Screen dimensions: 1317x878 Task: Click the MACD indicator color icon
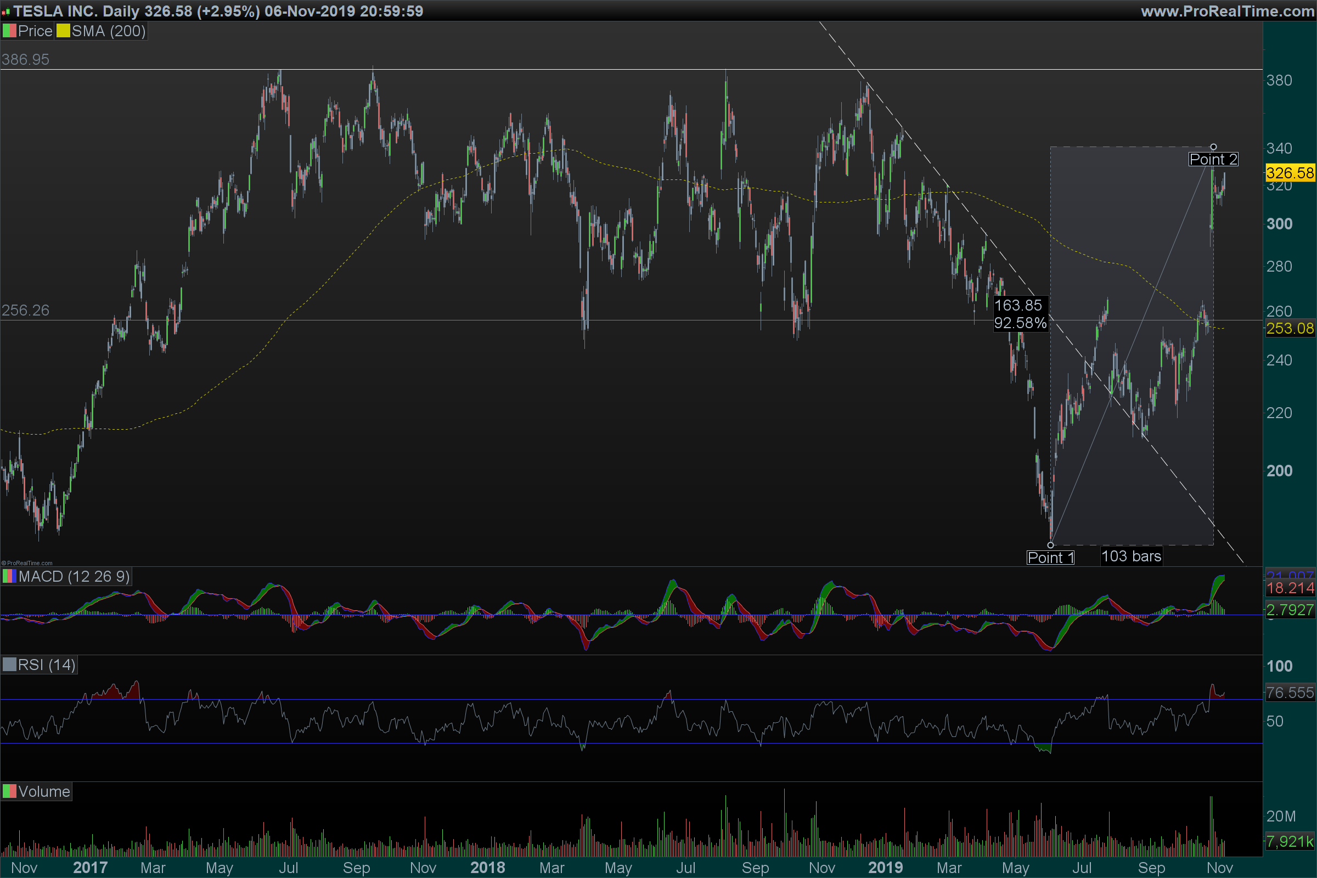click(x=9, y=576)
